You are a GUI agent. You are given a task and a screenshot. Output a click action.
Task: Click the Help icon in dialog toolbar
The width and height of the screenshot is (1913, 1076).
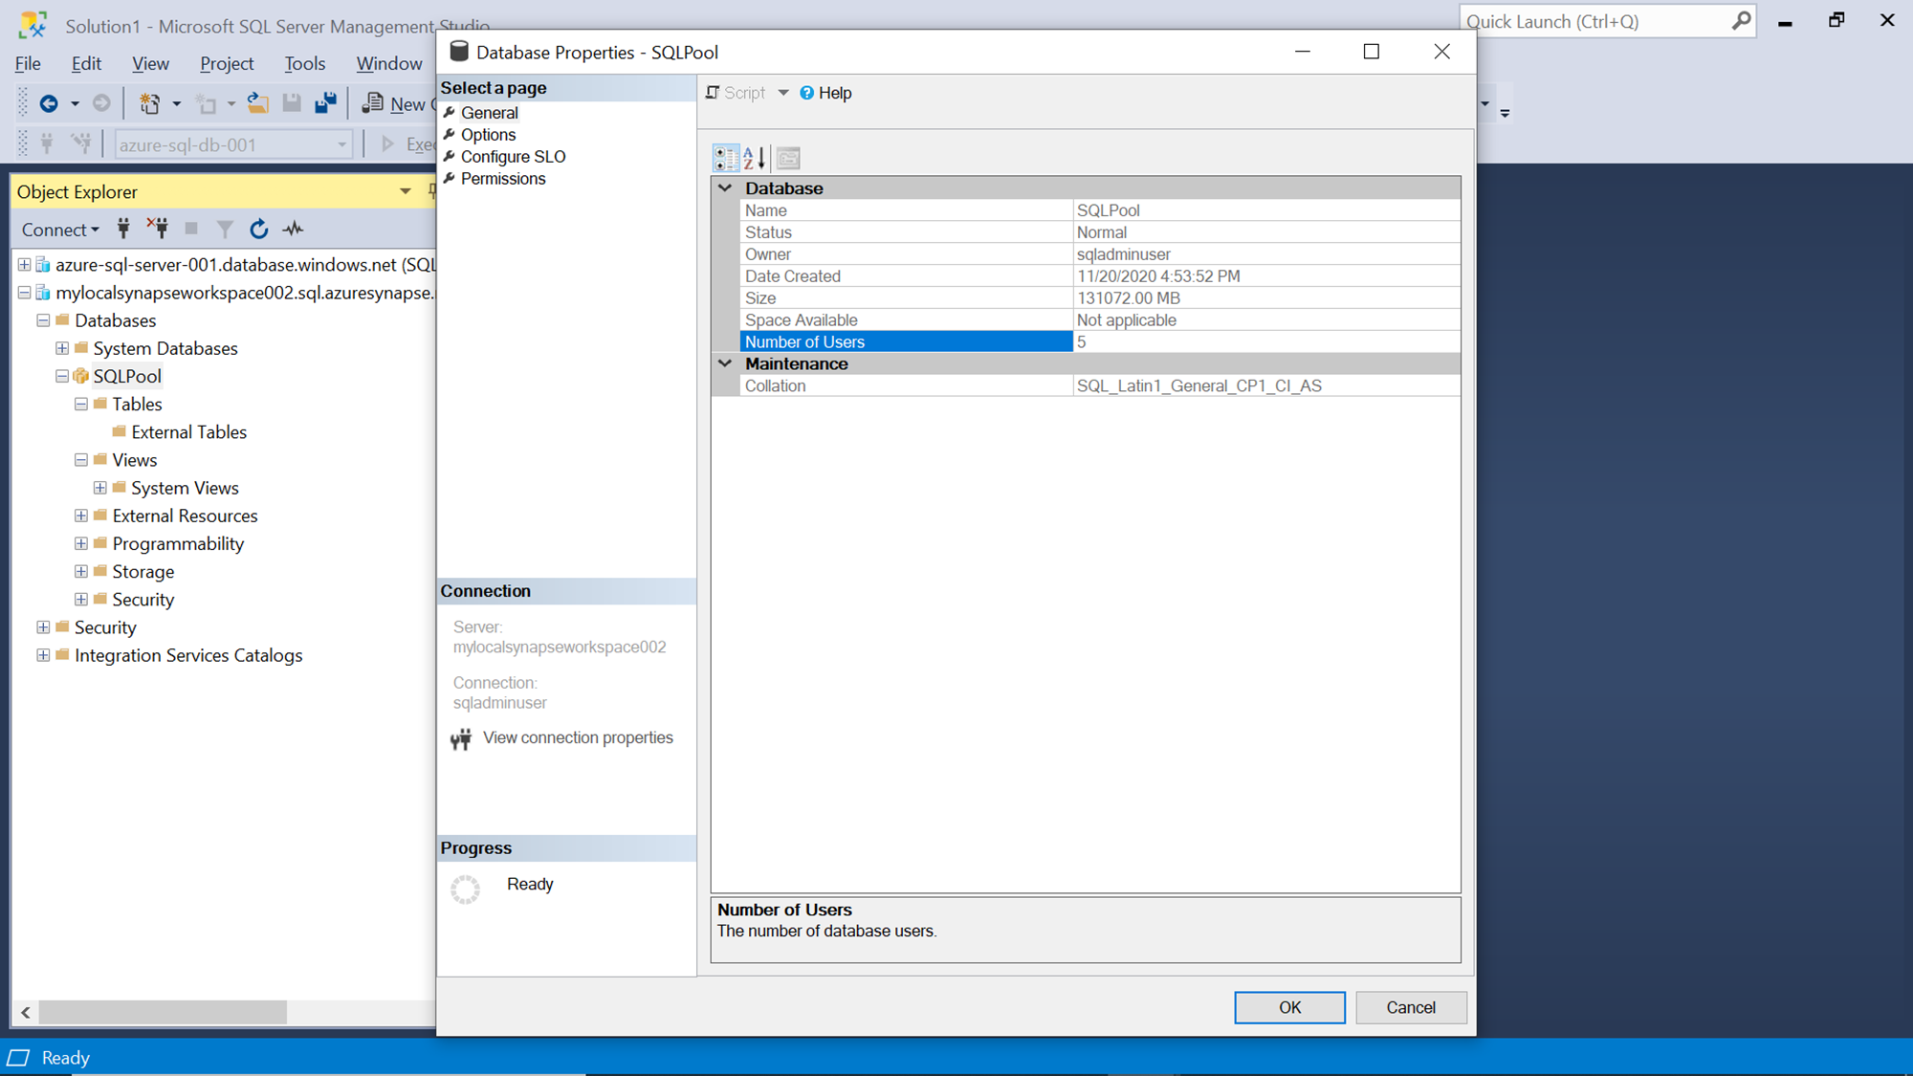(x=807, y=93)
